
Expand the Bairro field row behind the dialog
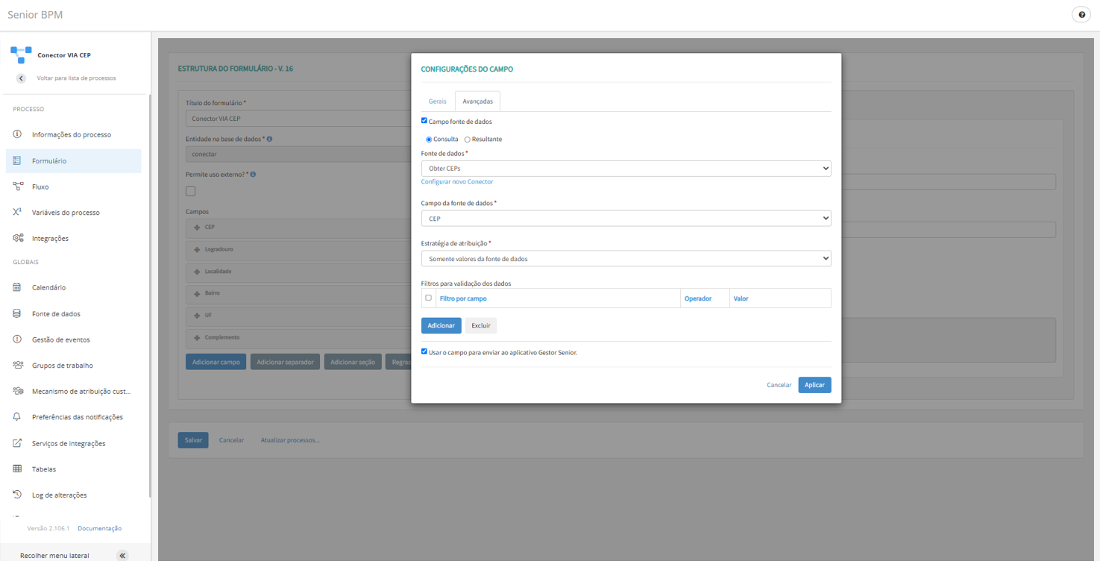pyautogui.click(x=298, y=293)
